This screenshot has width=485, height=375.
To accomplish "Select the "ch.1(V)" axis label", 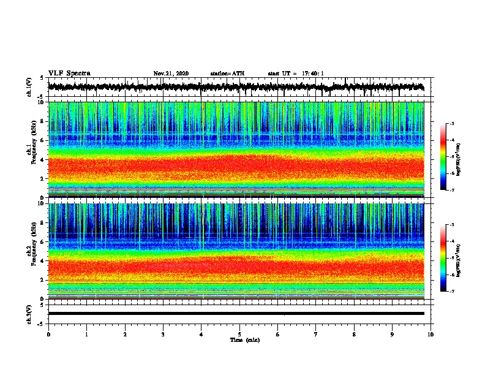I will (x=29, y=87).
